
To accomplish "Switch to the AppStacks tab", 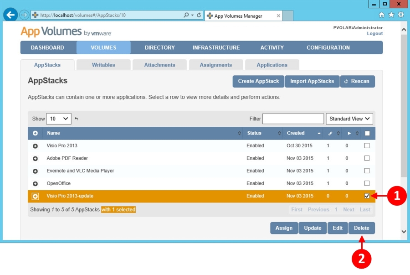I will [x=47, y=65].
